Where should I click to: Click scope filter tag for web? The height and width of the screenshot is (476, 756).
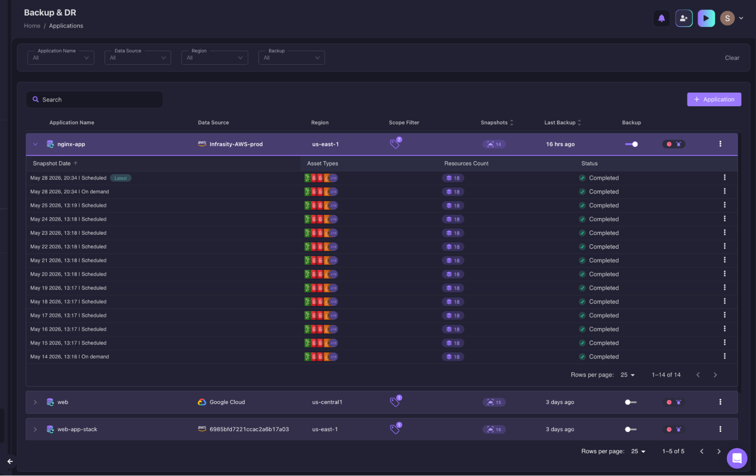395,401
